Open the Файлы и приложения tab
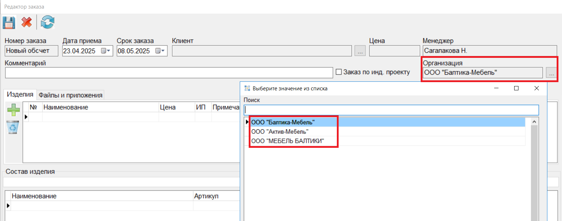Viewport: 562px width, 221px height. [70, 95]
